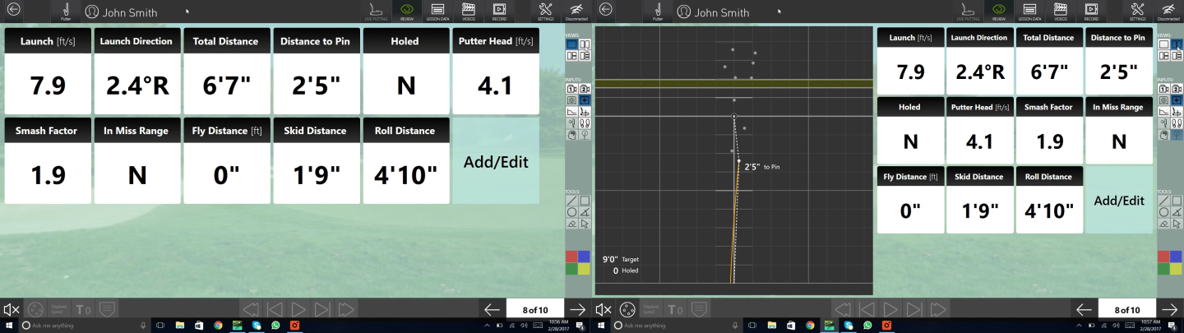
Task: Select the circle drawing tool in left sidebar
Action: click(571, 212)
